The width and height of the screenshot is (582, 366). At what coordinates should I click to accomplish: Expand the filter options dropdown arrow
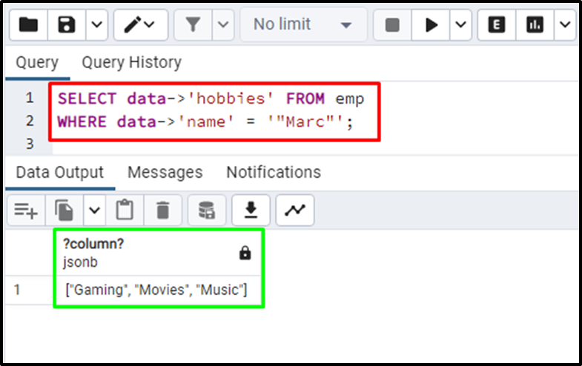tap(223, 25)
